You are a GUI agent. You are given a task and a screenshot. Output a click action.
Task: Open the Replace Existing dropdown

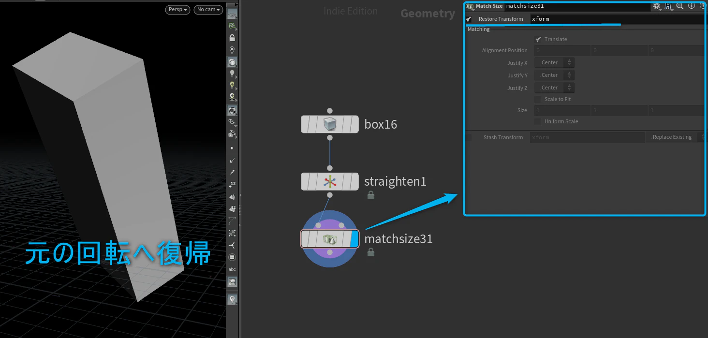(677, 137)
